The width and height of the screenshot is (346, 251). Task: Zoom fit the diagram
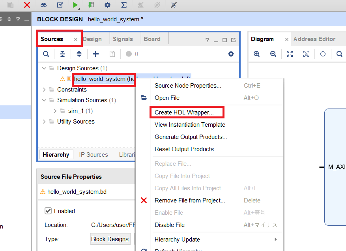pyautogui.click(x=290, y=54)
